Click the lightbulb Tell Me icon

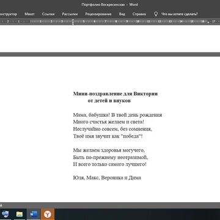[x=156, y=14]
